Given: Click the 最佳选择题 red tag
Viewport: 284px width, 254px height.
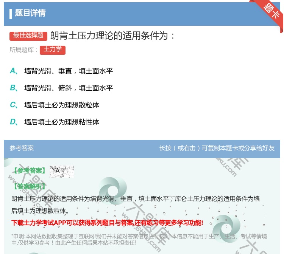Looking at the screenshot, I should tap(28, 36).
